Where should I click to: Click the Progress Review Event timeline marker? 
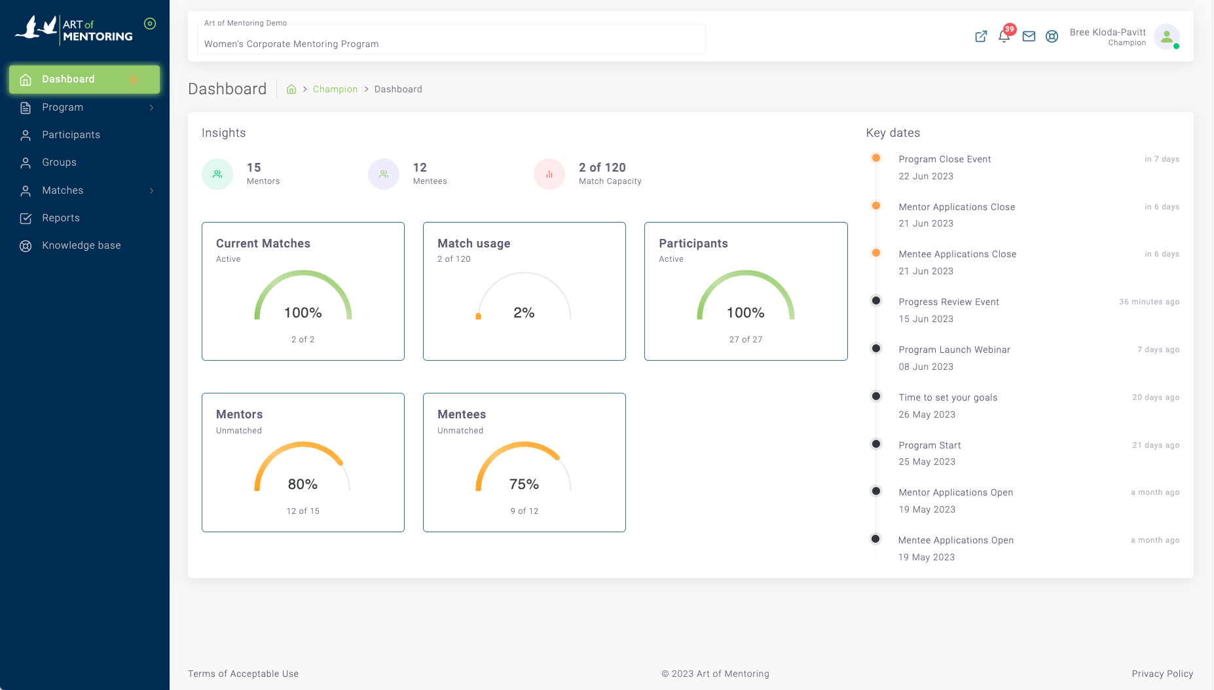[x=875, y=300]
